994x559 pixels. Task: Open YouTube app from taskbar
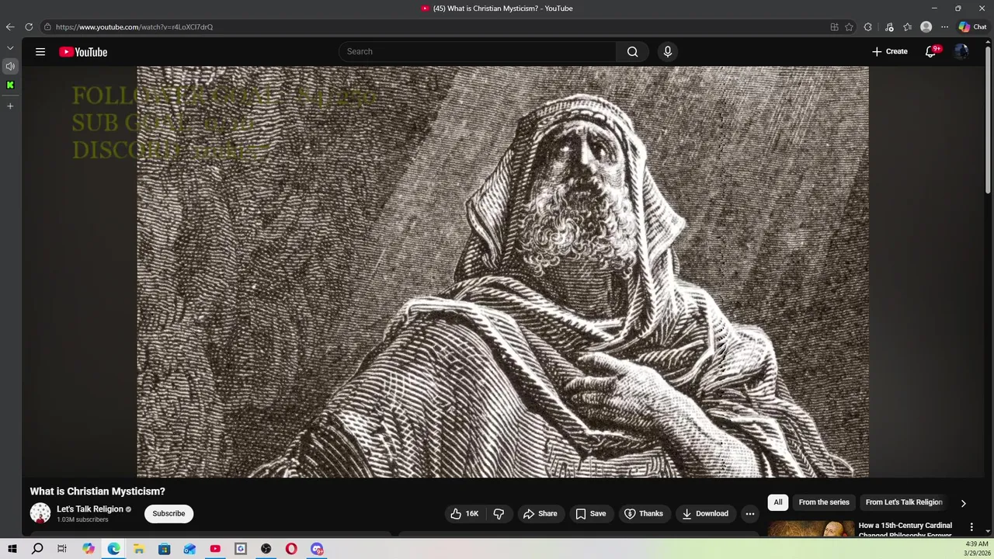pyautogui.click(x=215, y=549)
